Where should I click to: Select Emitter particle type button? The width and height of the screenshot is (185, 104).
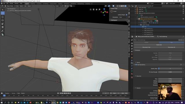147,42
